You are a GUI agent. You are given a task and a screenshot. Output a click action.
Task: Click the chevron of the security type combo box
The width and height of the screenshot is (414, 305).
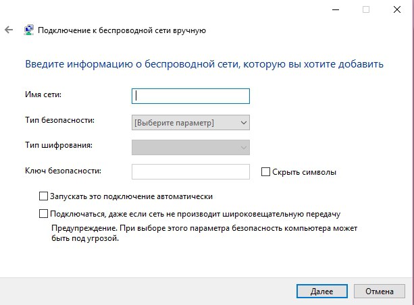[243, 123]
